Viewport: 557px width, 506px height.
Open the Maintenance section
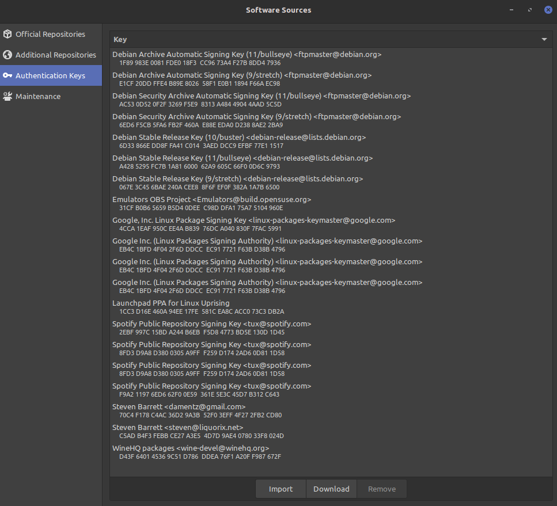(x=51, y=96)
